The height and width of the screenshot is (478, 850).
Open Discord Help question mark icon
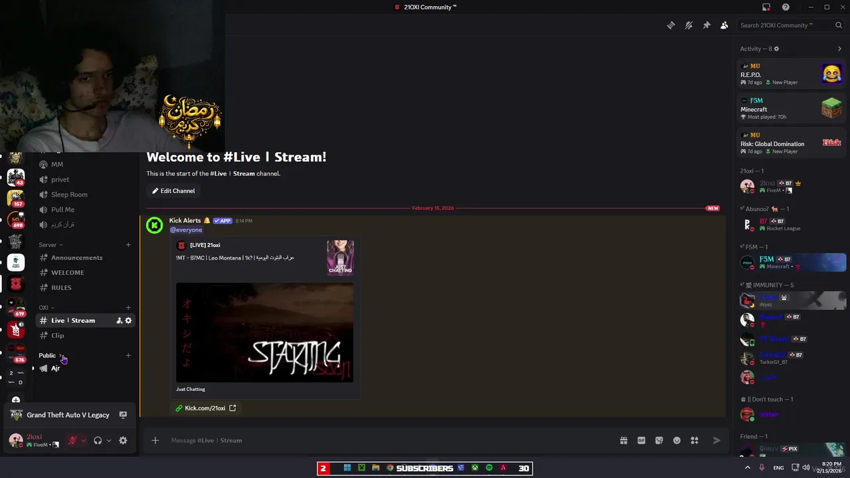pyautogui.click(x=786, y=7)
